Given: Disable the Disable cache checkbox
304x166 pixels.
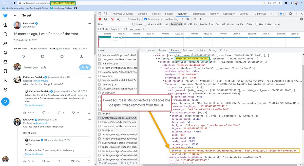Looking at the screenshot, I should pos(146,19).
